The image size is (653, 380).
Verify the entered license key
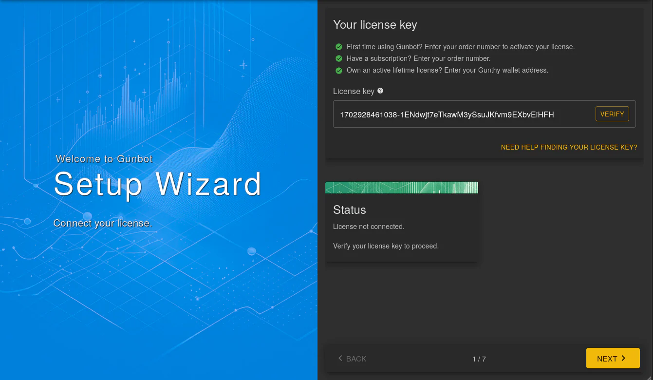point(612,114)
